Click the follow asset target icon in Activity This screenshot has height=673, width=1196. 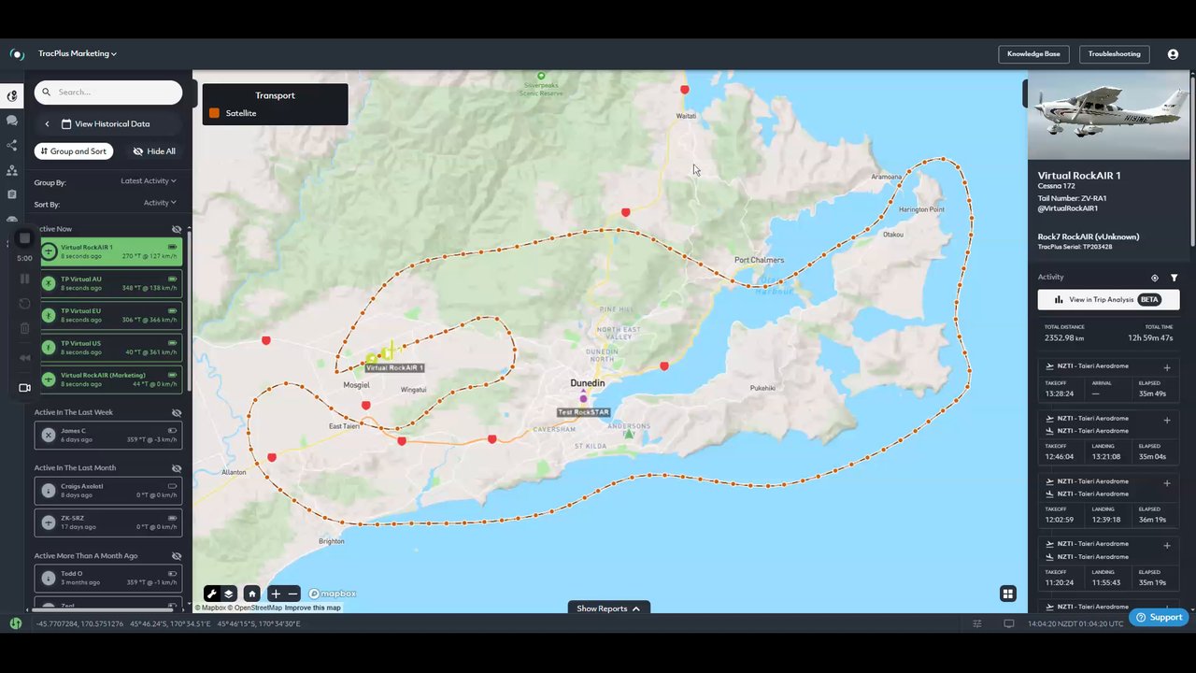(1155, 278)
